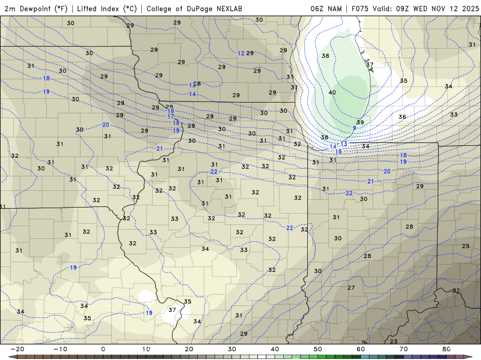Click the black "23" dewpoint value
The image size is (481, 360).
pos(394,341)
